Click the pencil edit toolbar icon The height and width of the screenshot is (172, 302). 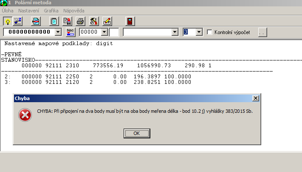pyautogui.click(x=107, y=21)
